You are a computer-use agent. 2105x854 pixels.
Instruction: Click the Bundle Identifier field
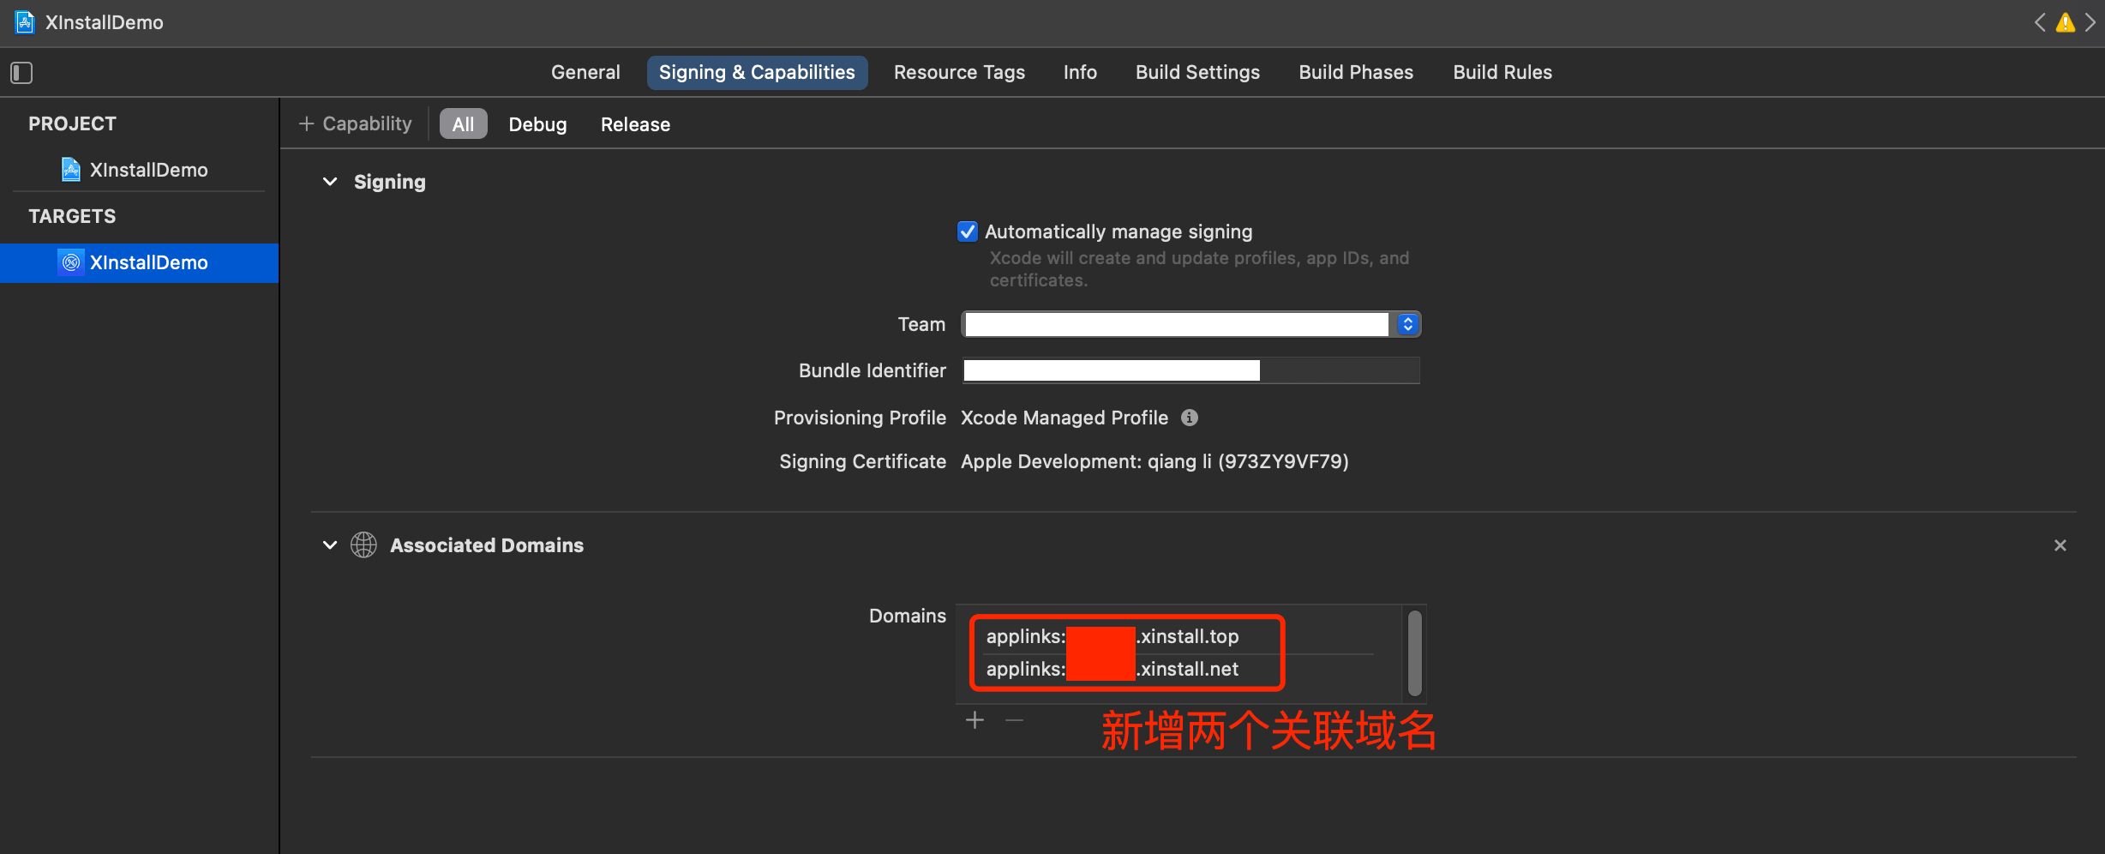coord(1191,370)
